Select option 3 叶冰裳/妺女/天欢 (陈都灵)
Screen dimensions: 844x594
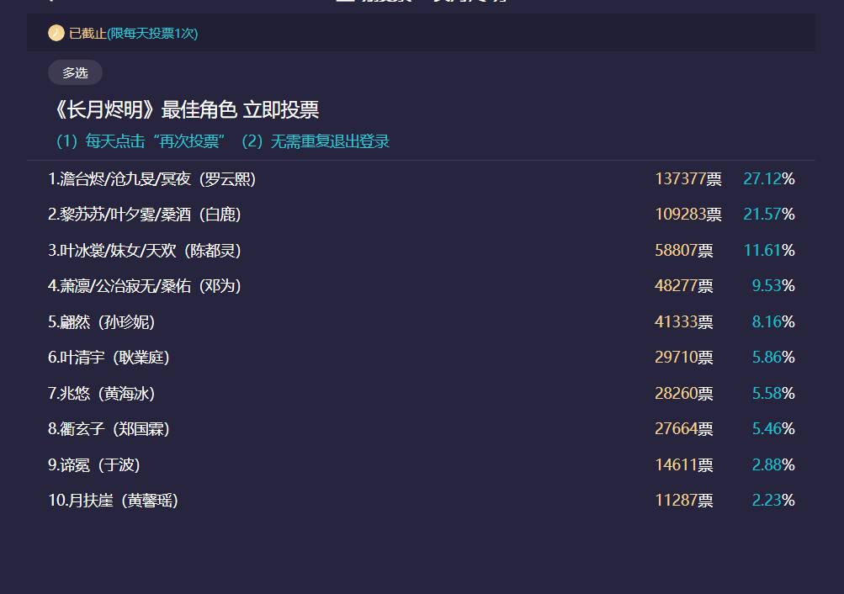[144, 250]
